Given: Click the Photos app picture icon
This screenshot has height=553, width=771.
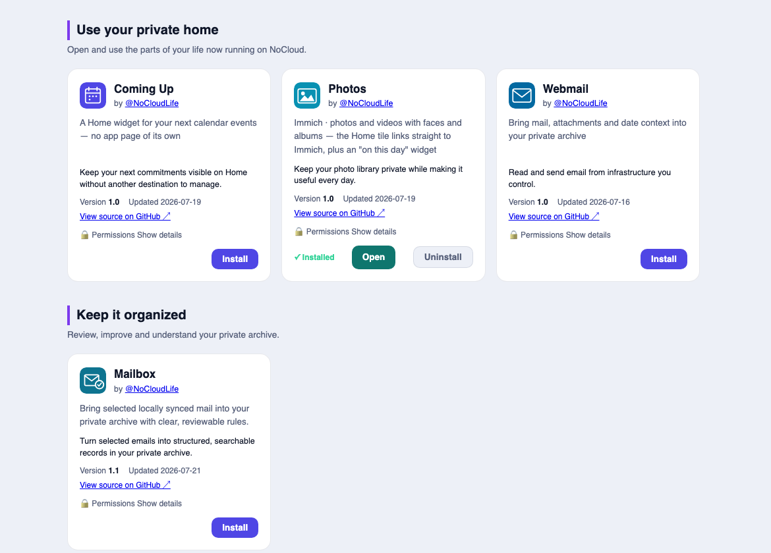Looking at the screenshot, I should tap(307, 95).
